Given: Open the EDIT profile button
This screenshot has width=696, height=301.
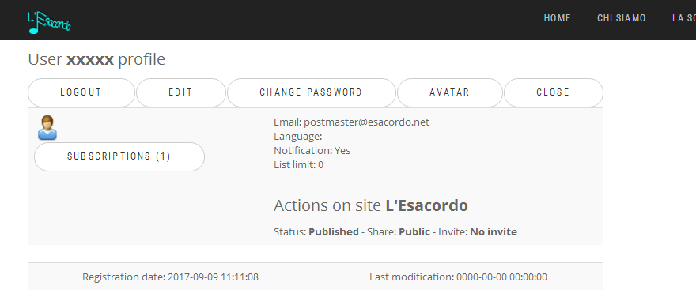Looking at the screenshot, I should 180,92.
